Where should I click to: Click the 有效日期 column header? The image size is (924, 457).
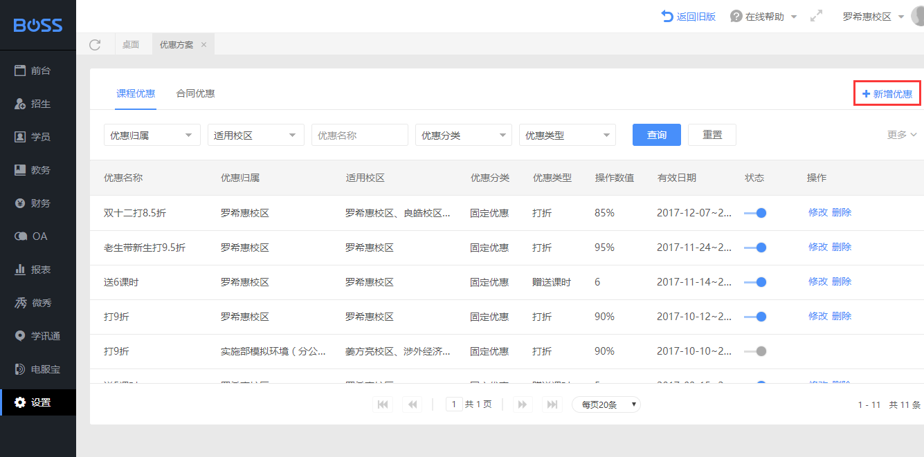coord(677,178)
